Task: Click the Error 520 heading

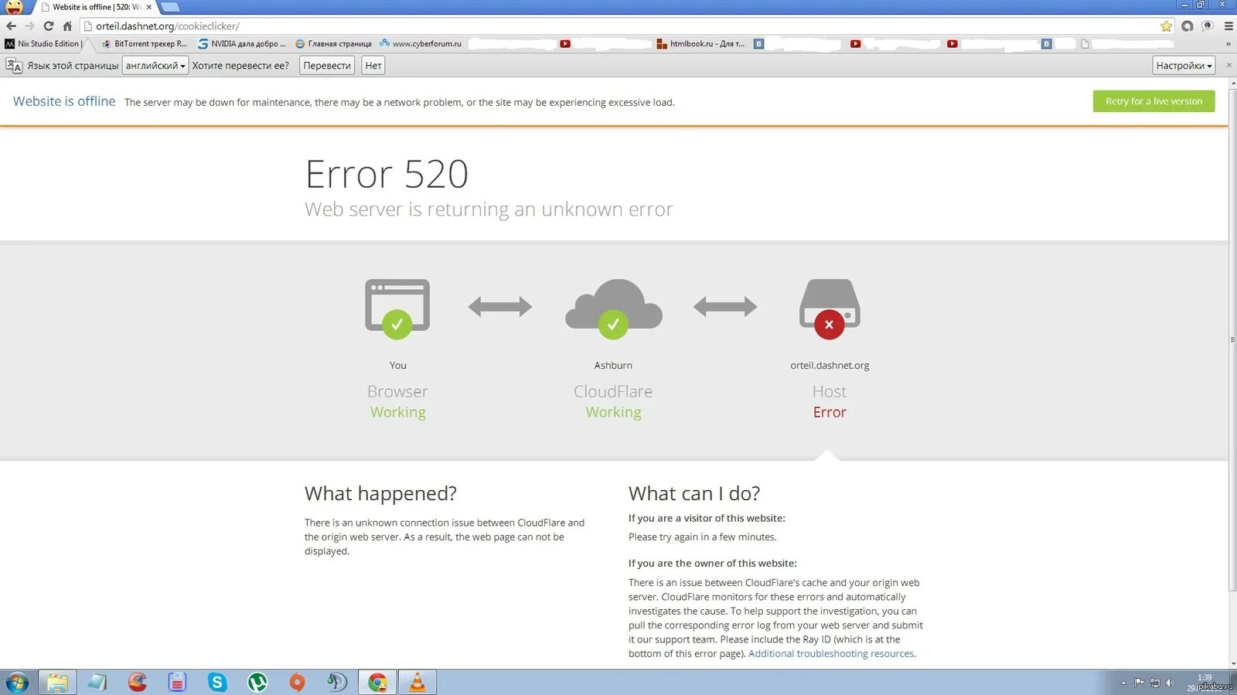Action: click(x=387, y=174)
